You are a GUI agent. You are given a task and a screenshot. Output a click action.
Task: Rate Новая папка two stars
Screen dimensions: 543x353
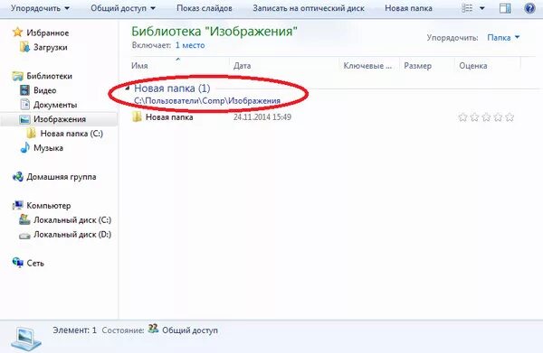(x=474, y=117)
